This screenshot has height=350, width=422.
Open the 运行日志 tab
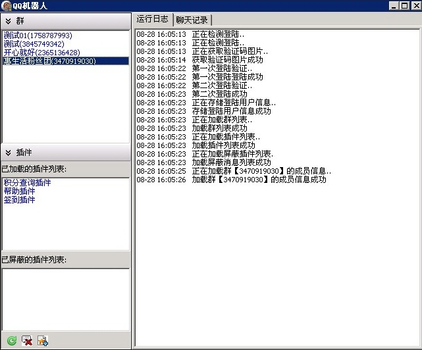pos(153,20)
